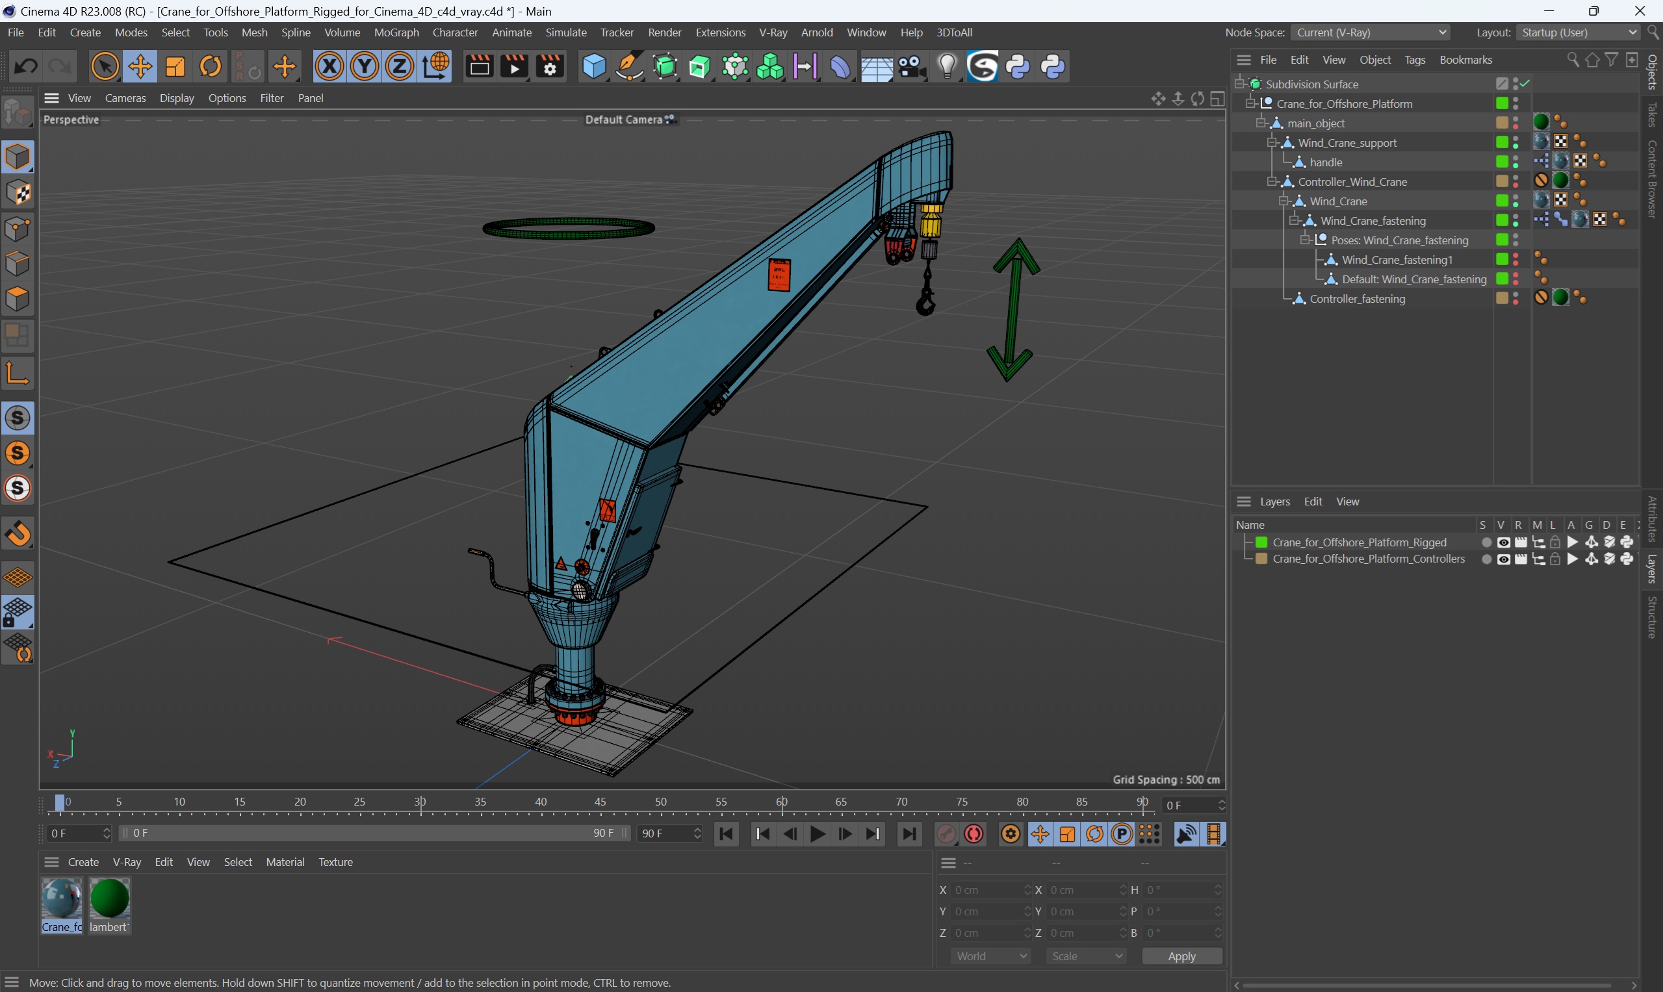1663x992 pixels.
Task: Open the Node Space dropdown
Action: tap(1370, 32)
